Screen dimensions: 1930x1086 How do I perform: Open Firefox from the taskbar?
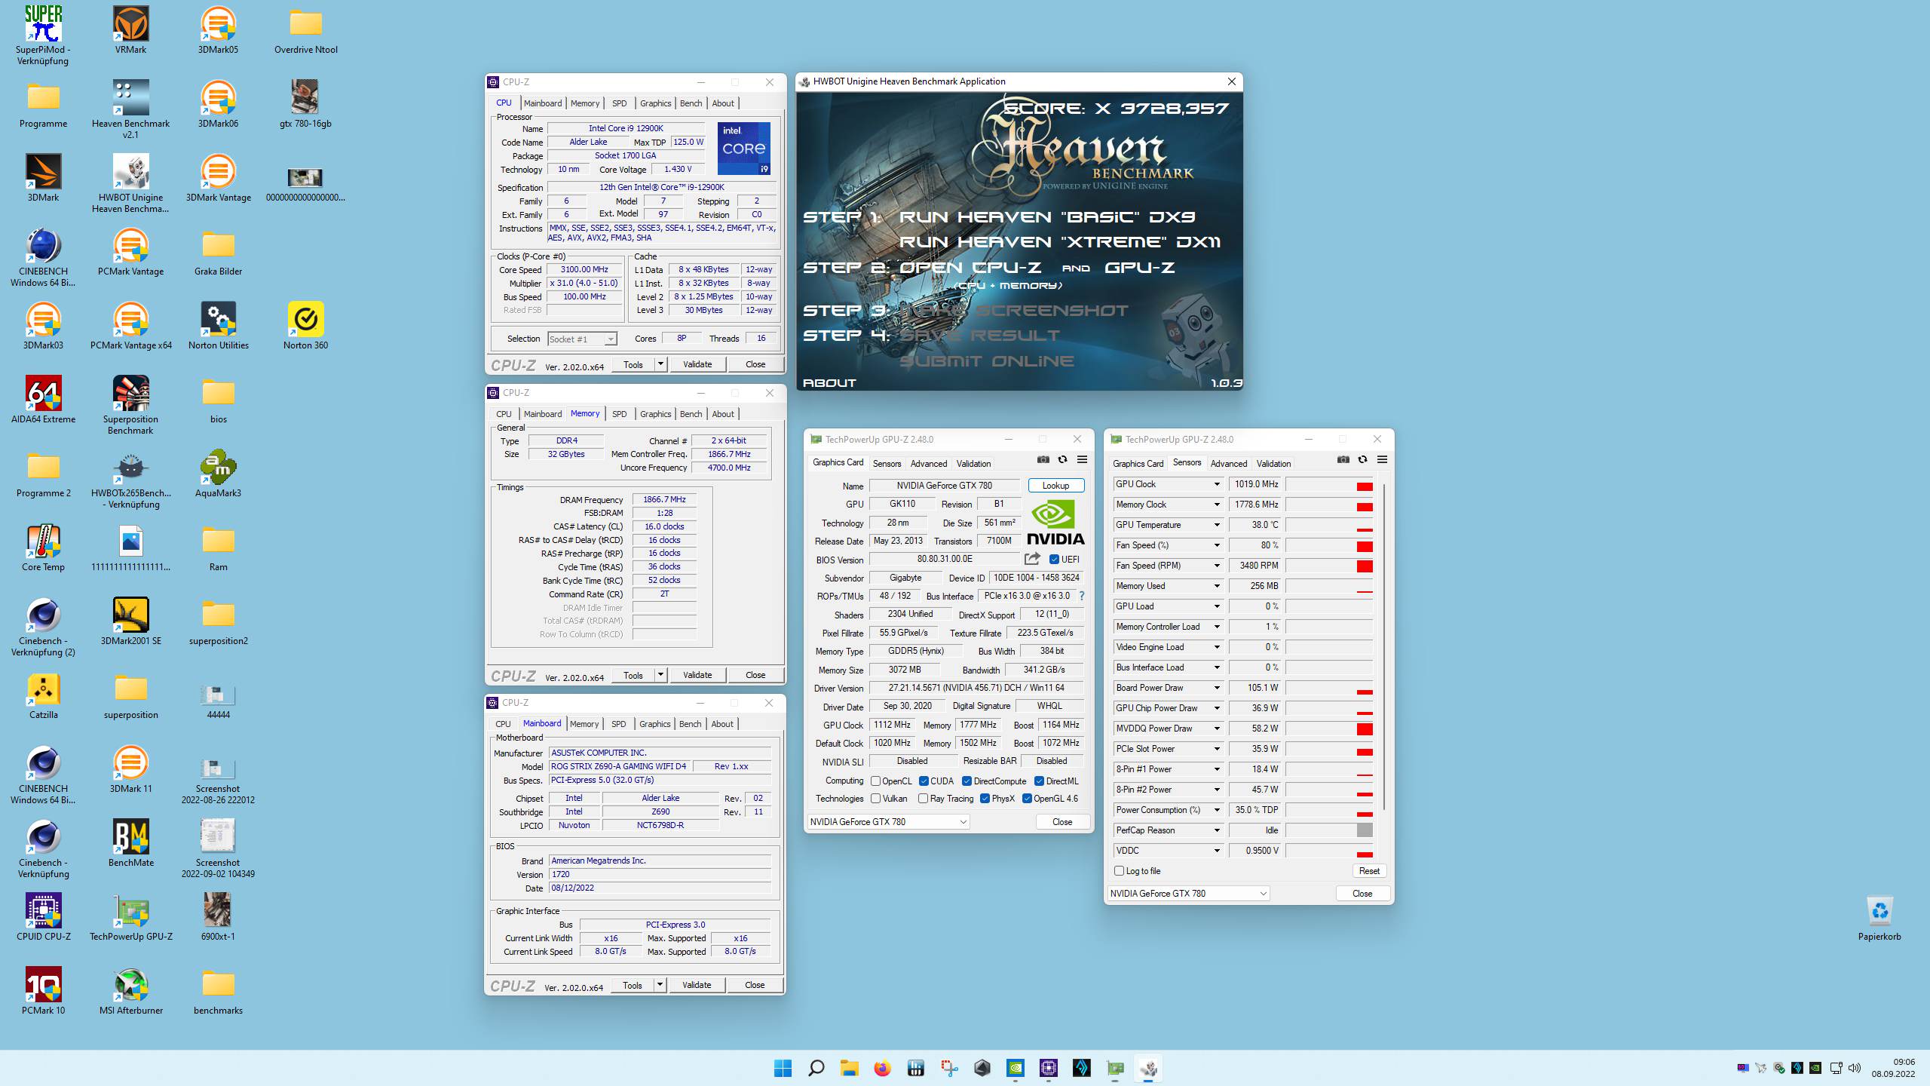point(882,1068)
